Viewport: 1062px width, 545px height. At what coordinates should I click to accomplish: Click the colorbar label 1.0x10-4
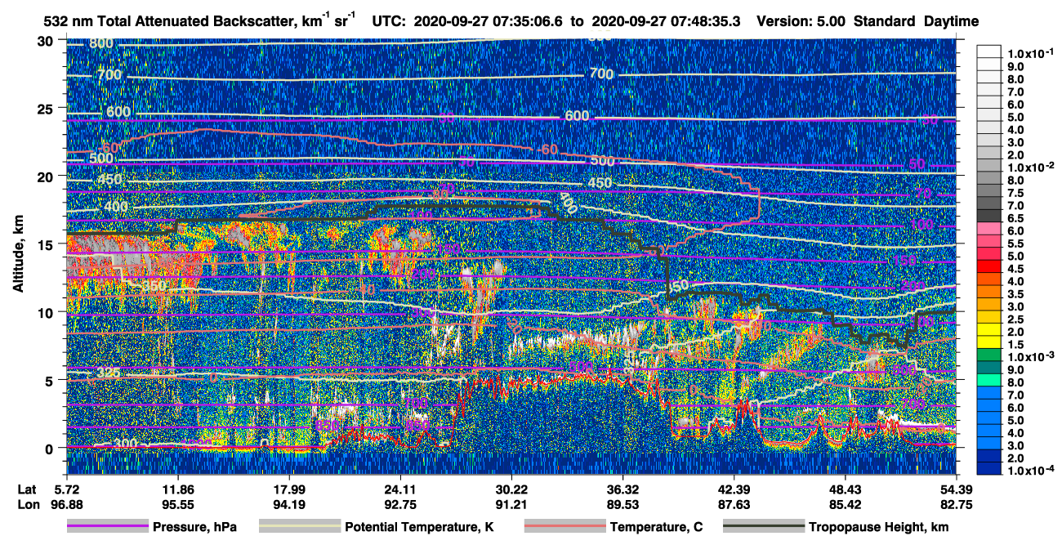pyautogui.click(x=1032, y=470)
